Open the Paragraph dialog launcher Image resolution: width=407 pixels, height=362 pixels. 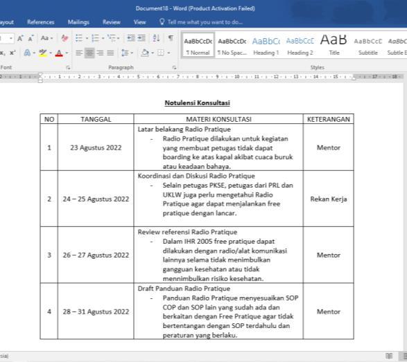click(x=174, y=68)
